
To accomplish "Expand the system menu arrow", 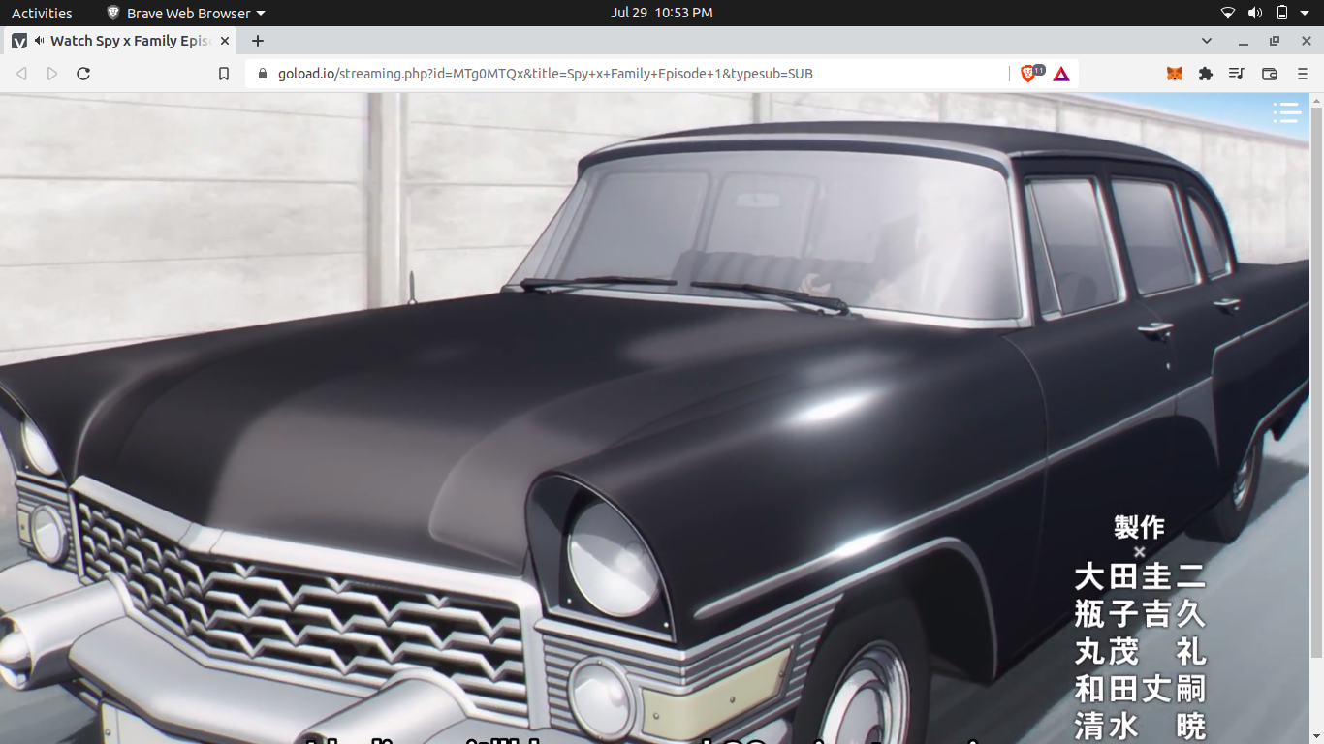I will (1305, 13).
